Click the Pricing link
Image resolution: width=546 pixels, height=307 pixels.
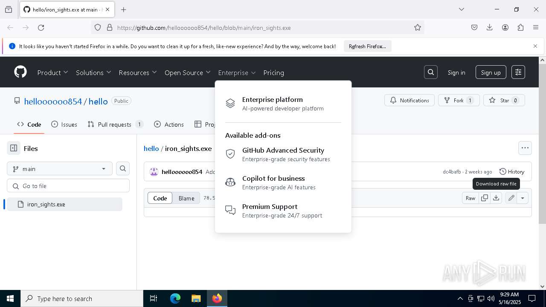pyautogui.click(x=273, y=72)
